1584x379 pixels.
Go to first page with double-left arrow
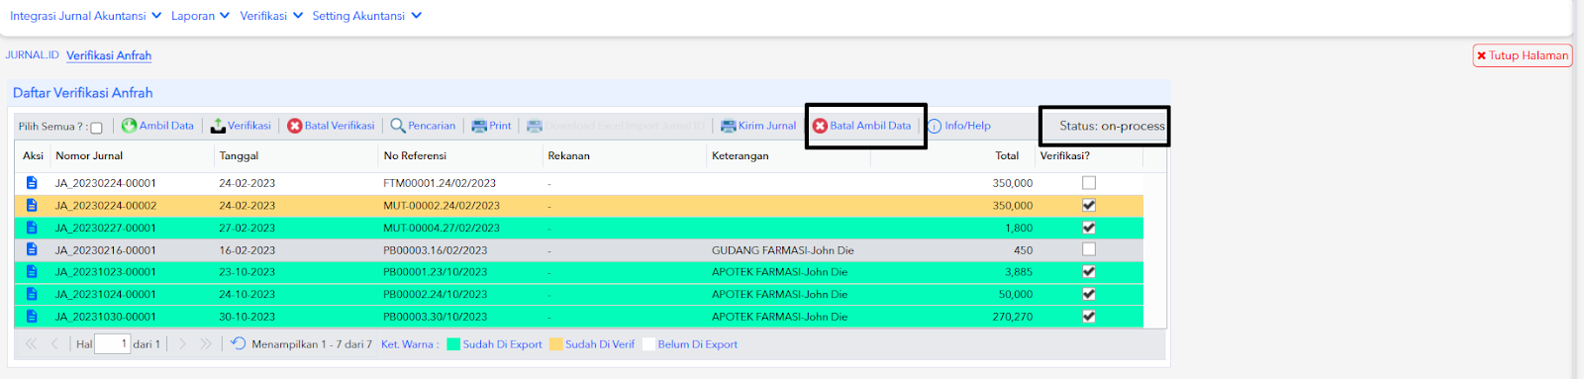pyautogui.click(x=31, y=344)
